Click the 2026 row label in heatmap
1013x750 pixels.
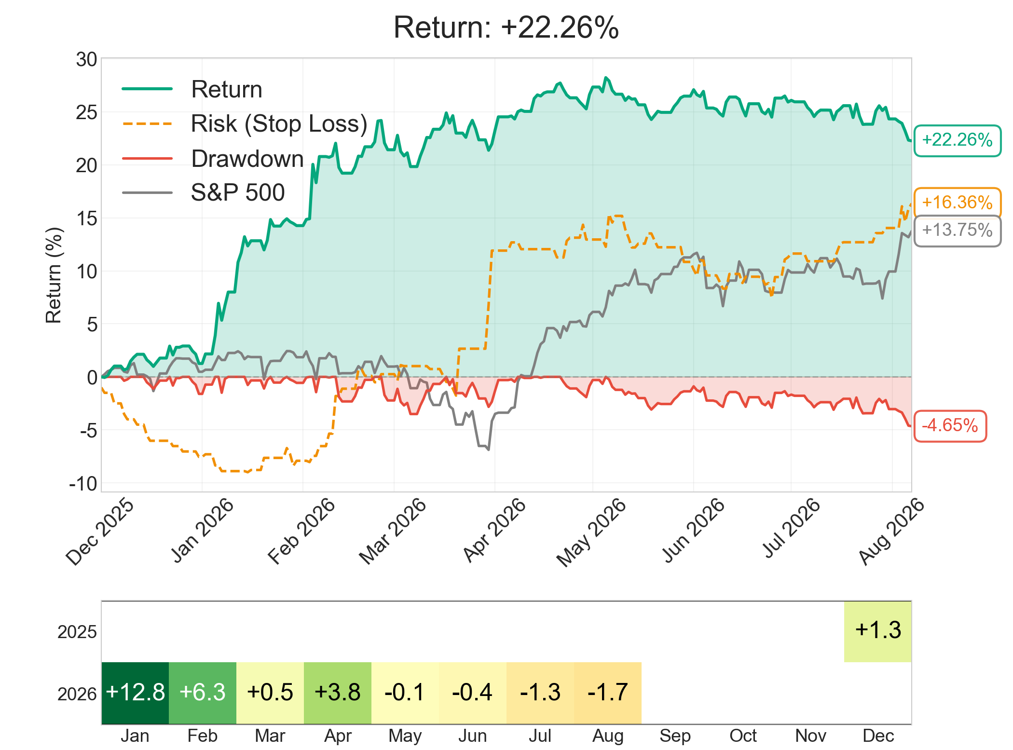click(x=77, y=694)
